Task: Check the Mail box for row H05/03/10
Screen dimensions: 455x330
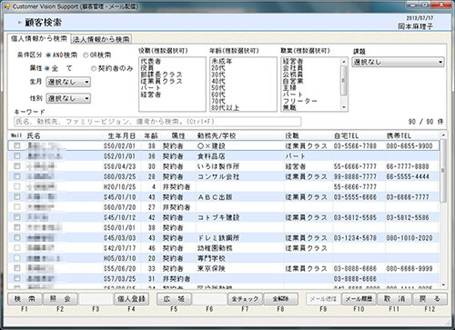Action: (17, 258)
